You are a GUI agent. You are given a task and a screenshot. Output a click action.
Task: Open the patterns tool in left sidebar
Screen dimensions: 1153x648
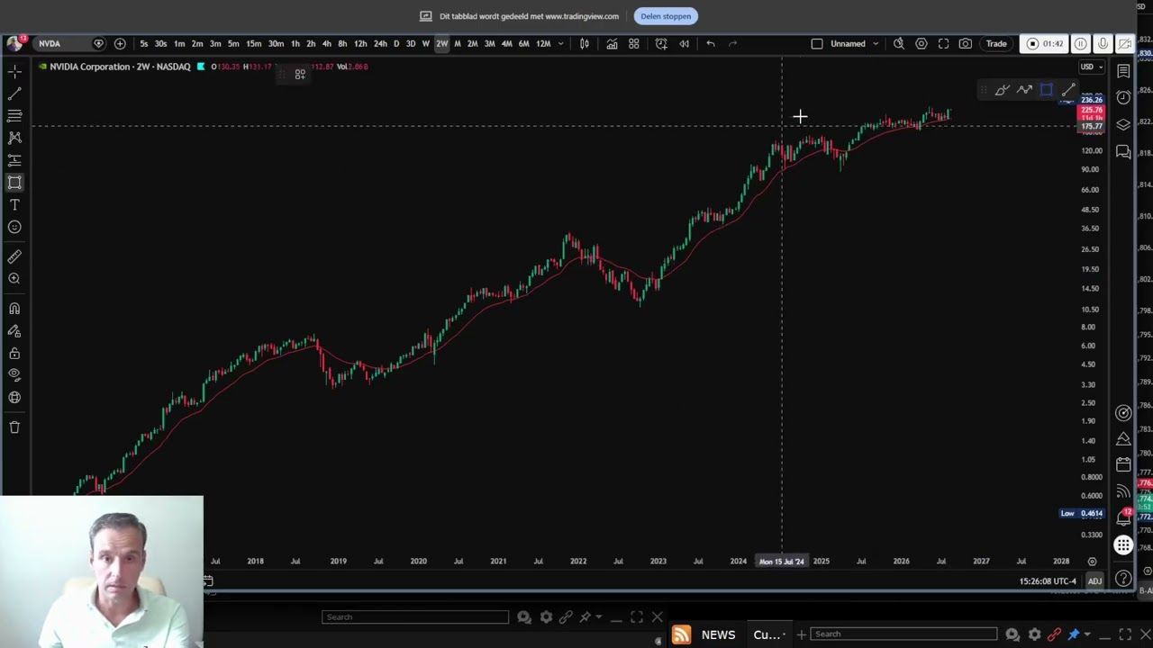[14, 138]
